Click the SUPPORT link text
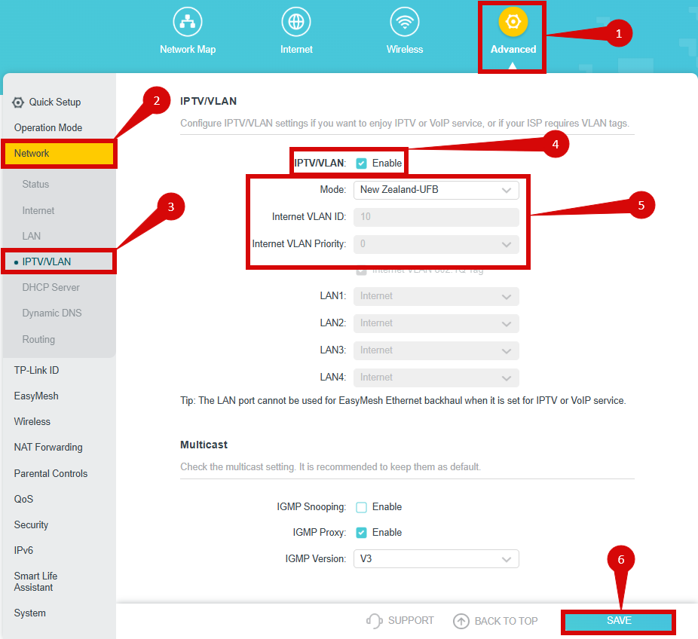The height and width of the screenshot is (639, 698). click(411, 621)
